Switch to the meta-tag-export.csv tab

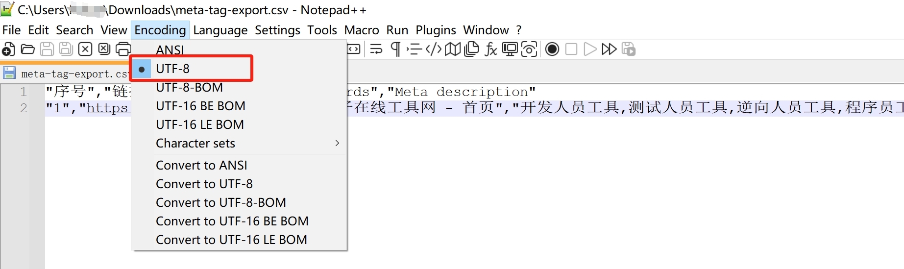point(73,74)
